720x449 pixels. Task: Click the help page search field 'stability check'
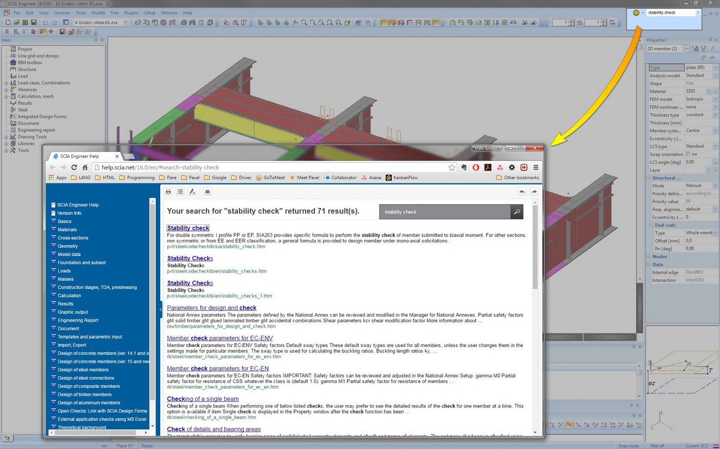(445, 212)
